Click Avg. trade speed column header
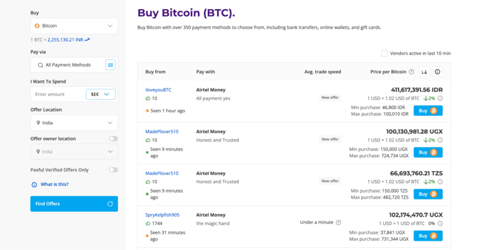Screen dimensions: 480x250 pos(322,72)
